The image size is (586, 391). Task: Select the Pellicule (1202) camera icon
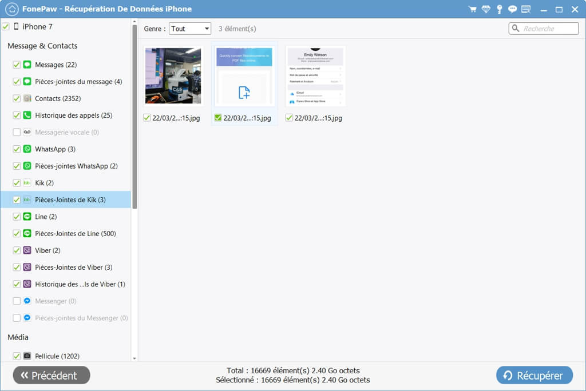pos(27,356)
